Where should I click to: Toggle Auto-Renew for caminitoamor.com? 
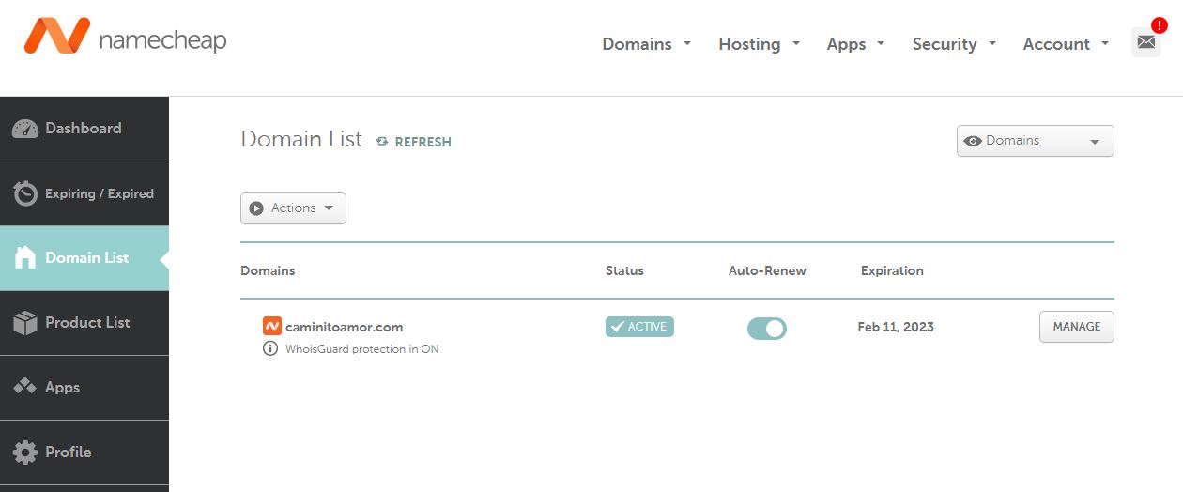pos(767,328)
